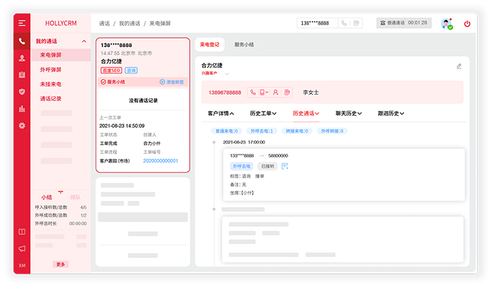Click the HOLLYCRM logo
The image size is (492, 287).
click(61, 23)
